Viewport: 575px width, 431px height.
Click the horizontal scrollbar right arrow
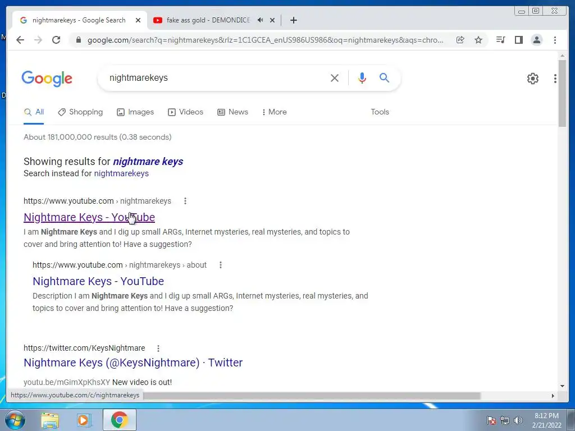tap(553, 396)
